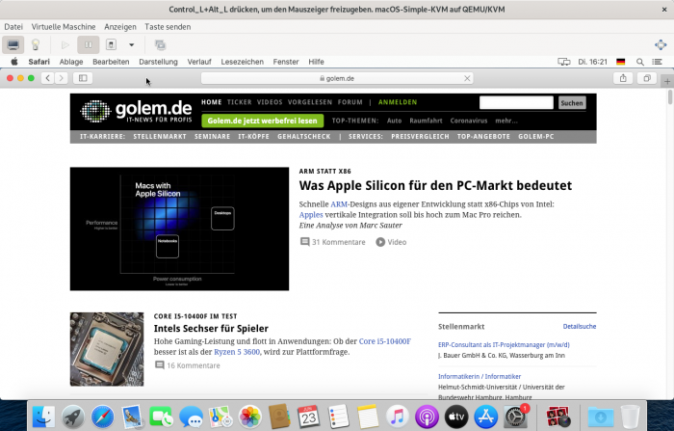Click the Suchen button
The width and height of the screenshot is (674, 431).
572,103
